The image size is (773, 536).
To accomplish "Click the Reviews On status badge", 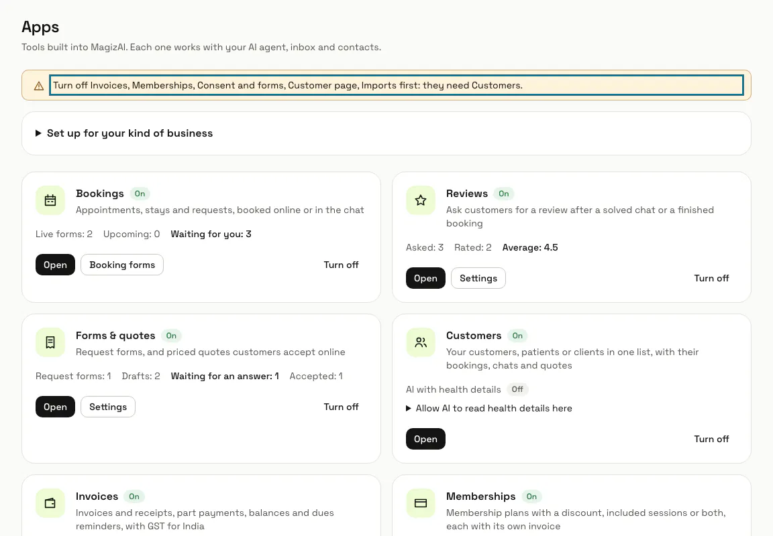I will (504, 194).
